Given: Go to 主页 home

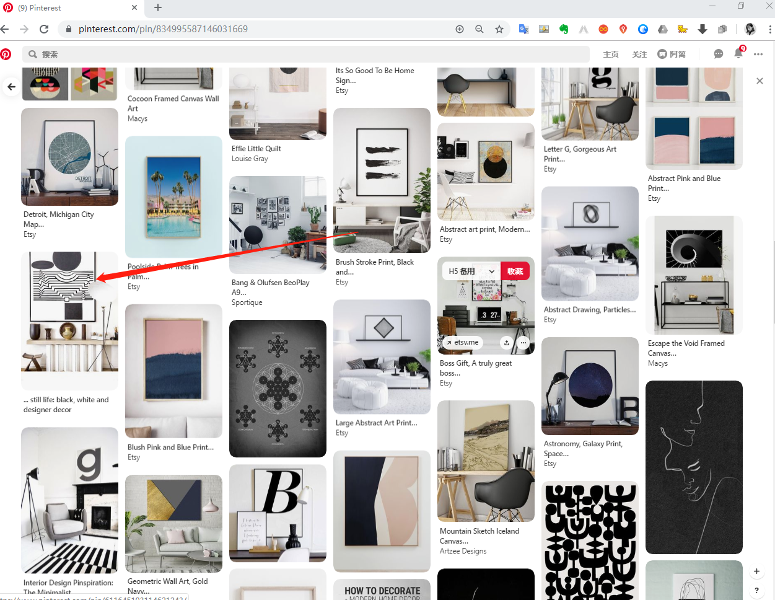Looking at the screenshot, I should coord(611,55).
